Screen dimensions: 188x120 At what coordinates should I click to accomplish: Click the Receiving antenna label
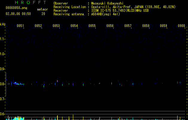69,14
